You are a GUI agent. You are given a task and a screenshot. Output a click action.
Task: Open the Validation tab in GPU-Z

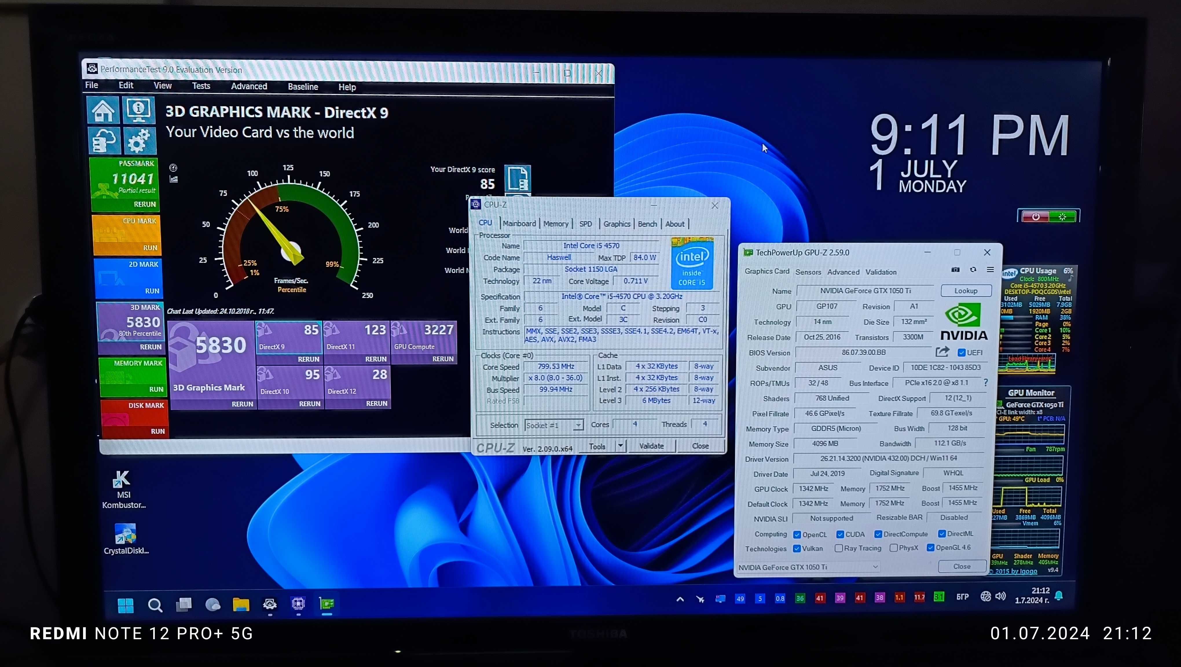pos(881,272)
